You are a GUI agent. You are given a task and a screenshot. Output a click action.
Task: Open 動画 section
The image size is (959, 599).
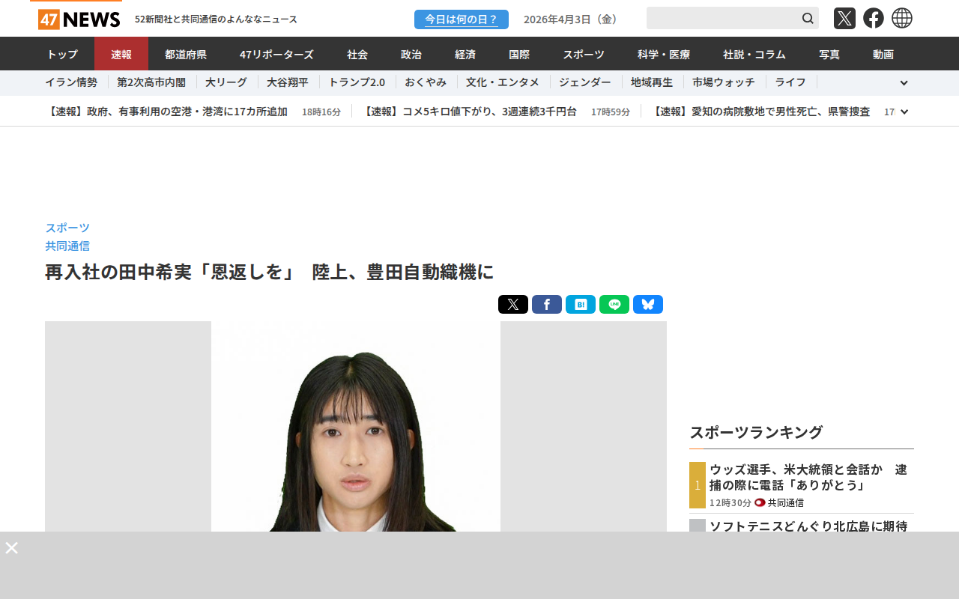click(883, 54)
